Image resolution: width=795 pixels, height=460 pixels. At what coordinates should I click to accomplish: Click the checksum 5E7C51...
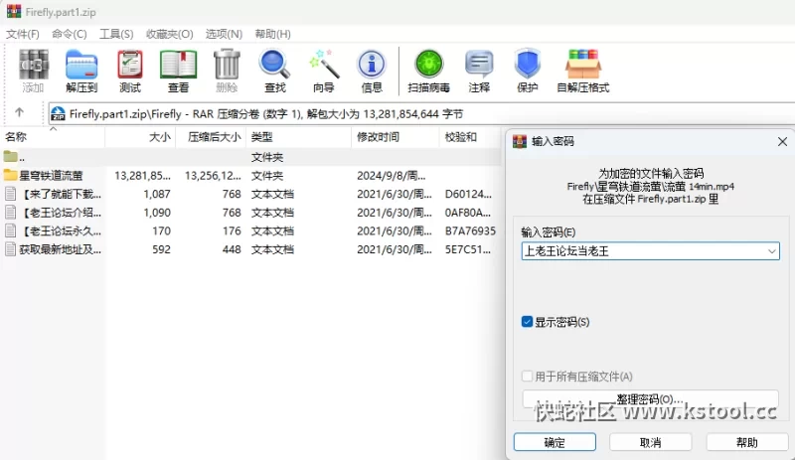pos(467,249)
